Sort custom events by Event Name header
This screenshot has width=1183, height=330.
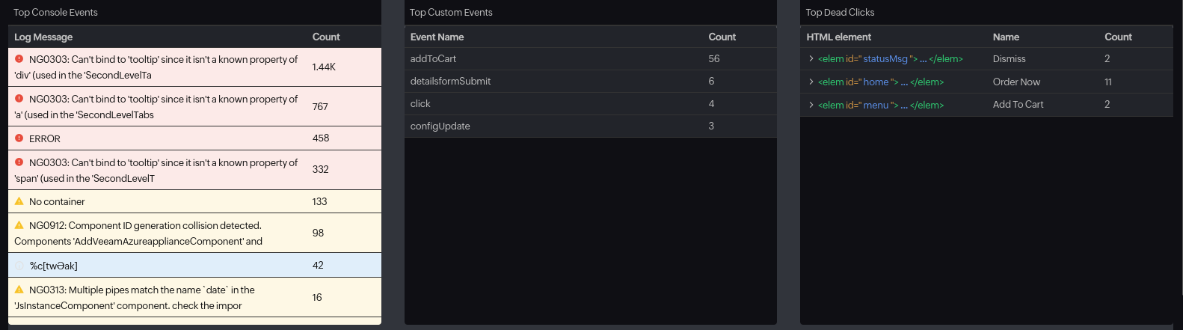(x=437, y=37)
